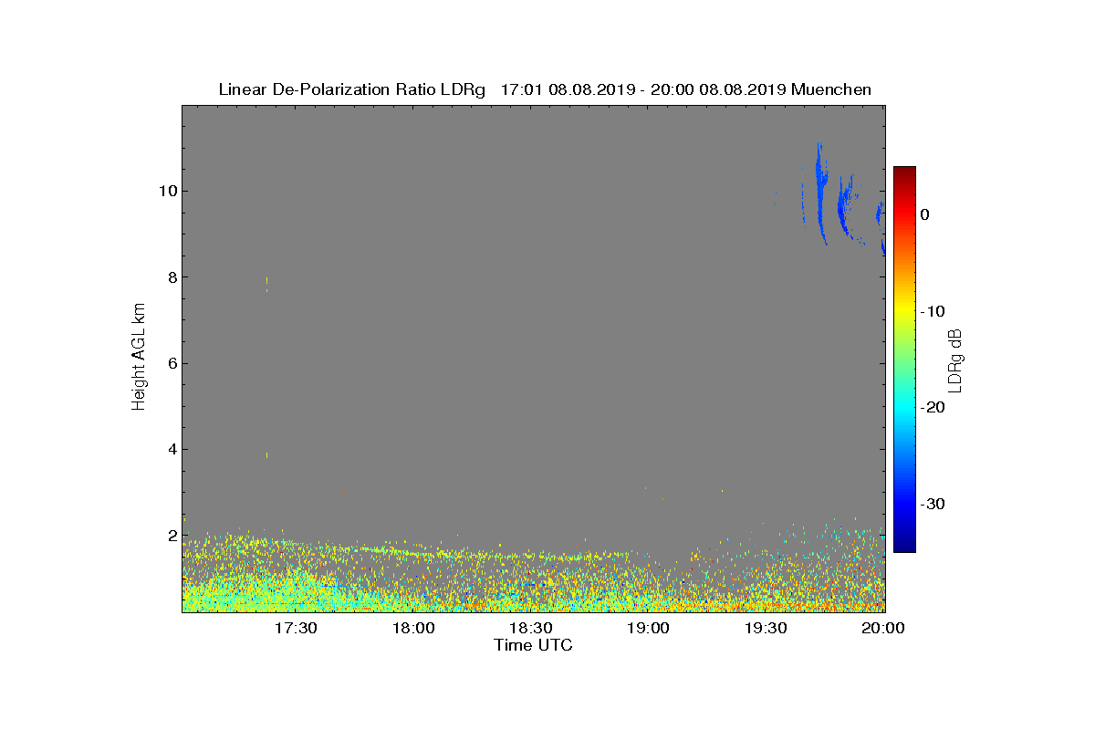The width and height of the screenshot is (1095, 730).
Task: Click the colorbar value 0
Action: pos(924,214)
